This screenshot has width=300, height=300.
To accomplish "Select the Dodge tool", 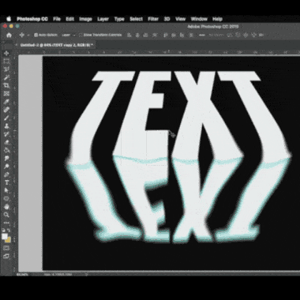I will 7,167.
